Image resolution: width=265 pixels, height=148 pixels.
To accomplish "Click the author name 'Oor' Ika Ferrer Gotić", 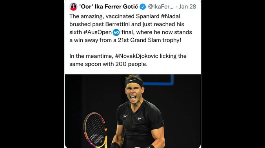I will pyautogui.click(x=109, y=7).
